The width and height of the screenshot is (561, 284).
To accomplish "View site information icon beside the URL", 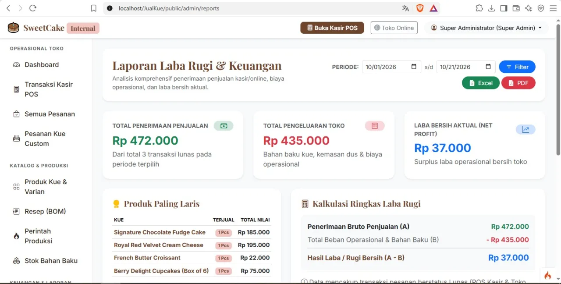I will [110, 8].
